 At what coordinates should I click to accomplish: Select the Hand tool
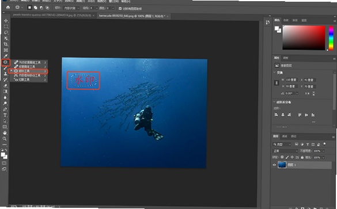tap(5, 133)
